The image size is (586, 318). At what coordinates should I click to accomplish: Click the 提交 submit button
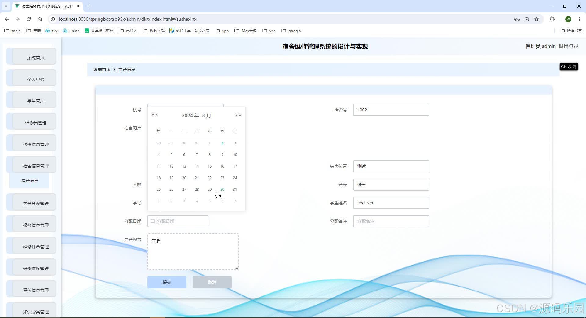(167, 282)
